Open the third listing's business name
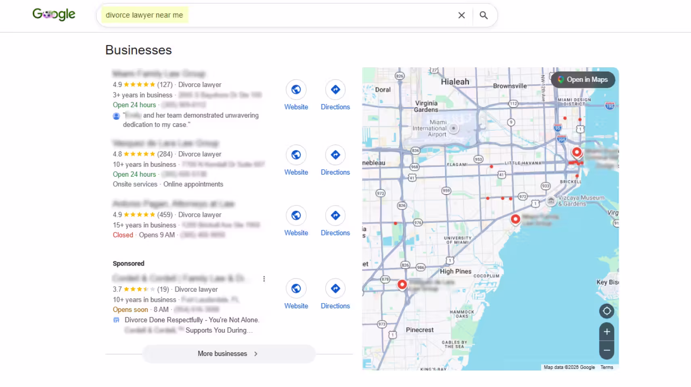This screenshot has width=691, height=387. click(x=173, y=204)
